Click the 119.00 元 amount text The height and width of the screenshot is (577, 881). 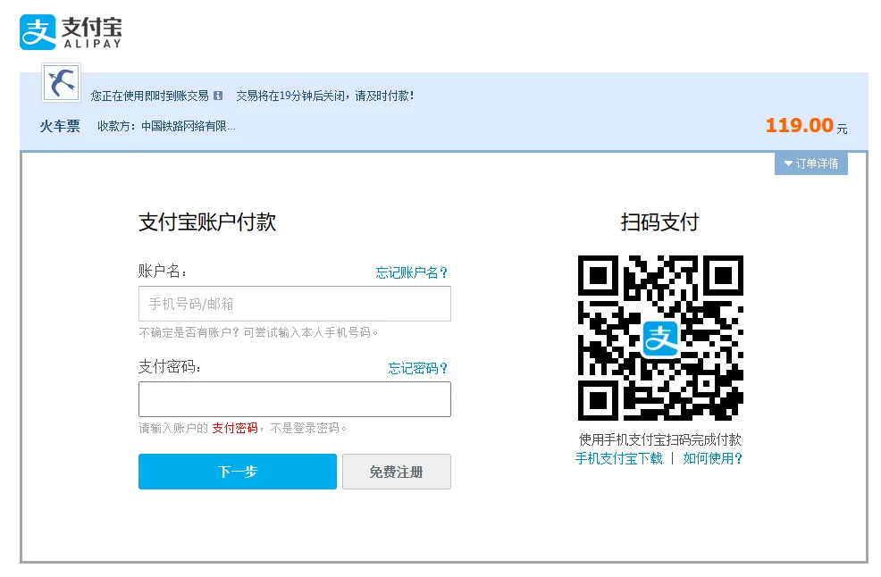[806, 125]
